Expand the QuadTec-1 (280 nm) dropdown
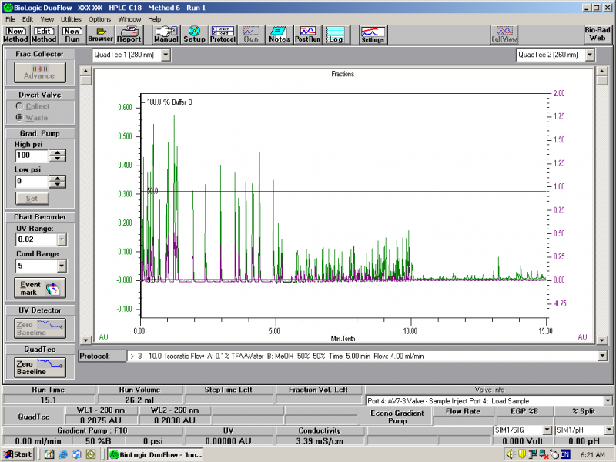Image resolution: width=616 pixels, height=462 pixels. [166, 55]
